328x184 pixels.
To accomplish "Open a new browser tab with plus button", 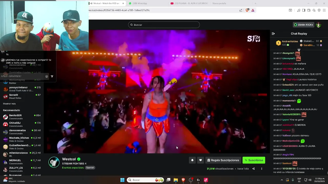I will 255,3.
